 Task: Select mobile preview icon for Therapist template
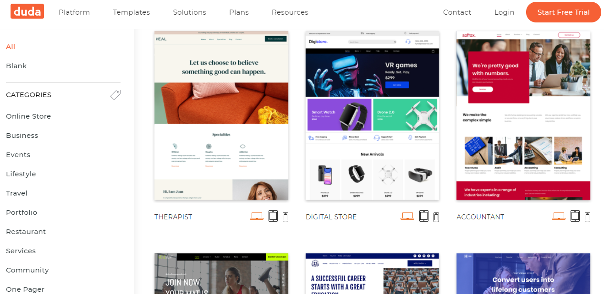[286, 217]
